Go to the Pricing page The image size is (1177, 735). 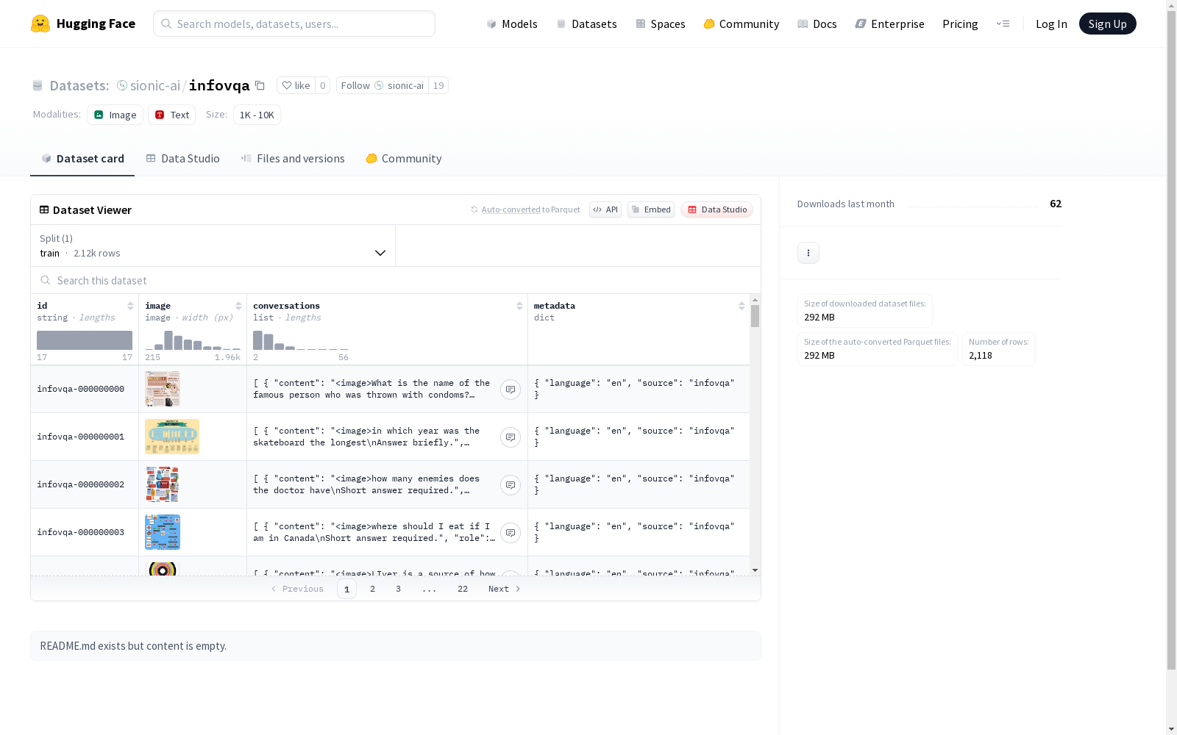pos(960,24)
